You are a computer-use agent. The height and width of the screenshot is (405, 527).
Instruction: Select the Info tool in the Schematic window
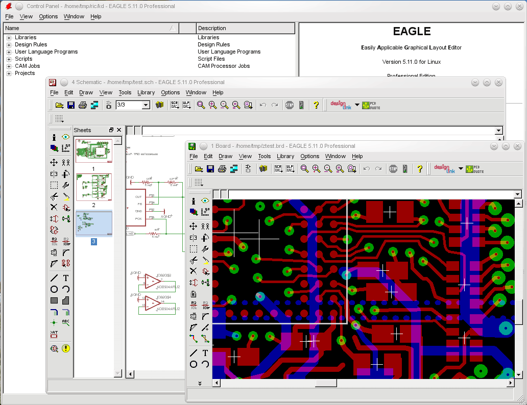pos(54,137)
